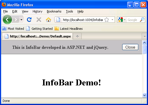Screen dimensions: 148x105
Task: Open the History menu
Action: [x=37, y=11]
